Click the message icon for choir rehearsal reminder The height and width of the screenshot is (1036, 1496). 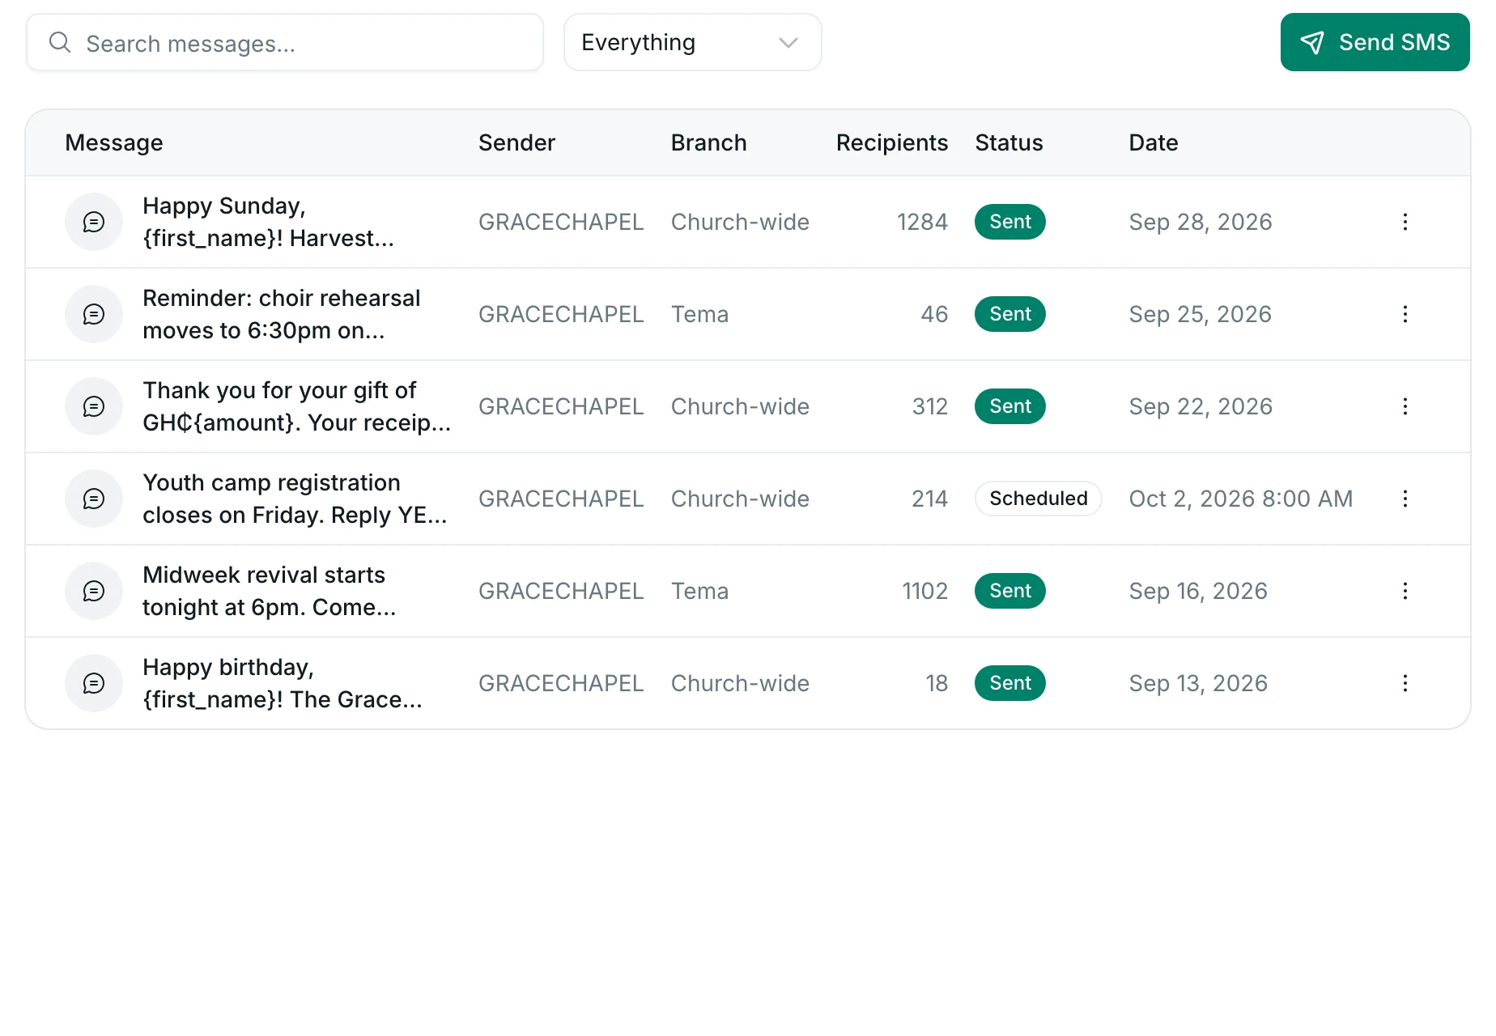94,314
